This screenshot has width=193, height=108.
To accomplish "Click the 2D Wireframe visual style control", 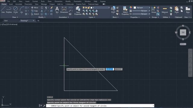I will [x=12, y=24].
